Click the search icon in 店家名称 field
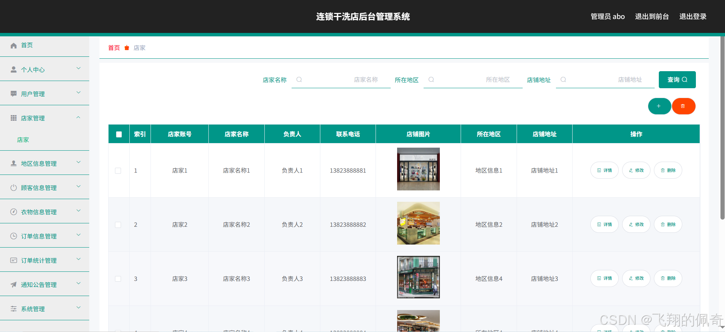725x332 pixels. pyautogui.click(x=299, y=79)
